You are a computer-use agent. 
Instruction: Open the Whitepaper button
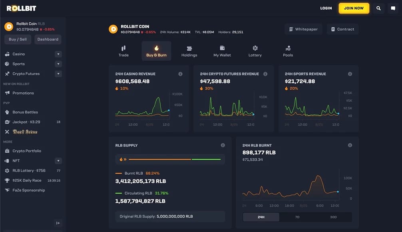pos(303,29)
